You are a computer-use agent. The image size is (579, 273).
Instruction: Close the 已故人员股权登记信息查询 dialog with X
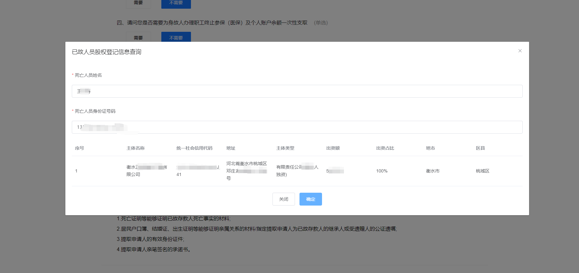tap(520, 51)
